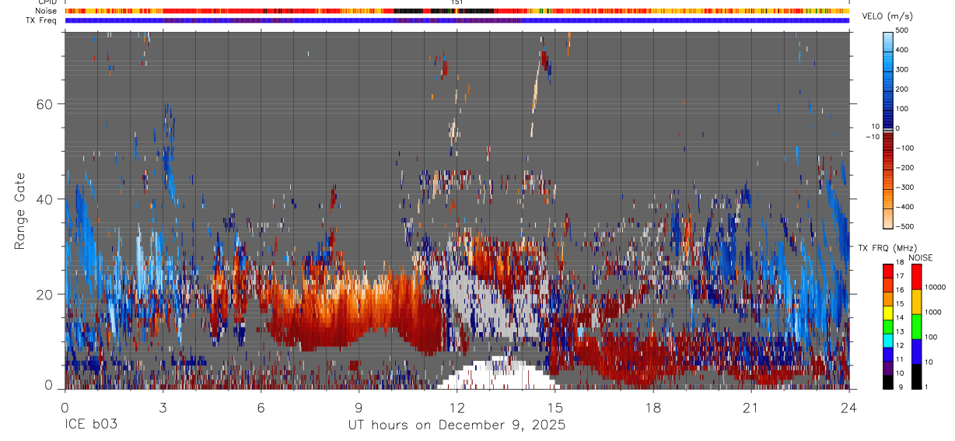Viewport: 955px width, 441px height.
Task: Click the TX FRQ tick label '14'
Action: (900, 318)
